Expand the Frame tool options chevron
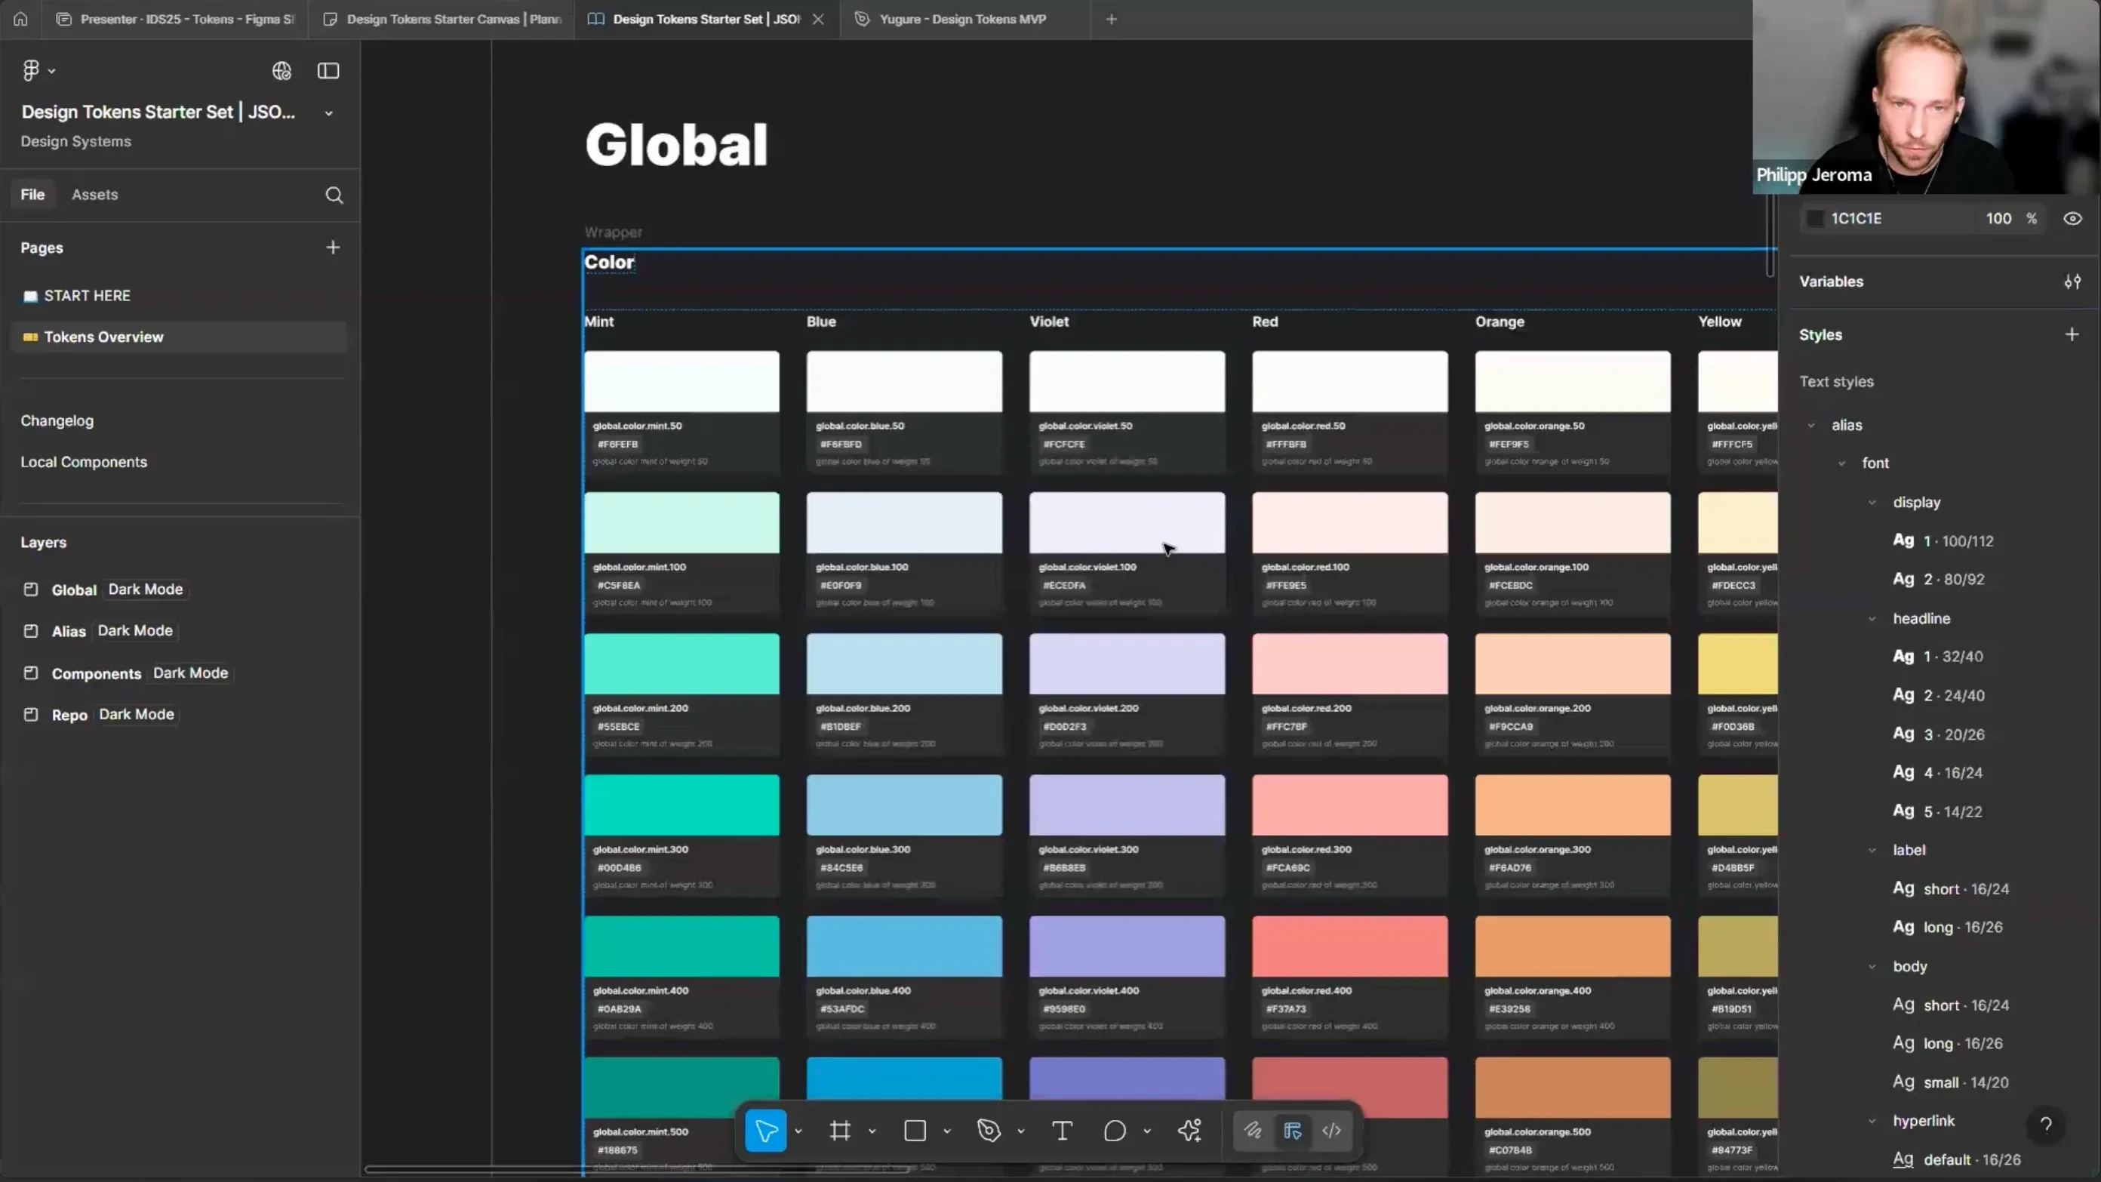The image size is (2101, 1182). (x=872, y=1131)
